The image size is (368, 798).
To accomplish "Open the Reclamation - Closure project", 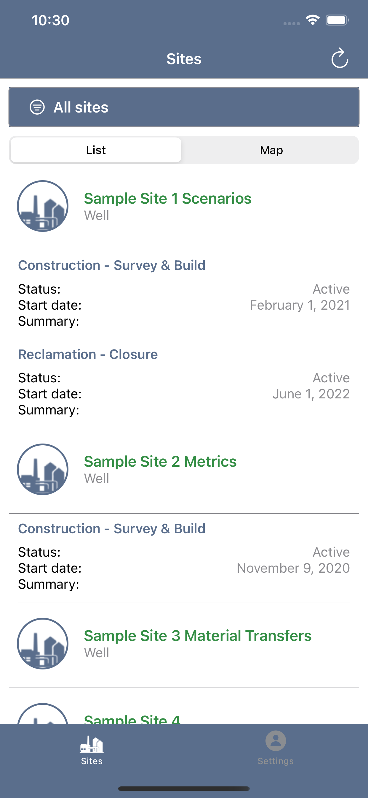I will tap(88, 354).
